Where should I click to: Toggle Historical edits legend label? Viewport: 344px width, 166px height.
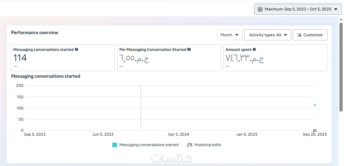pos(208,145)
